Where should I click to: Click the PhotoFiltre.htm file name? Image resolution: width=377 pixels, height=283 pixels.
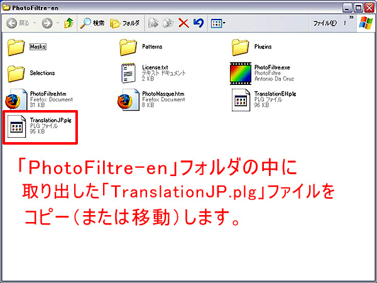coord(48,94)
